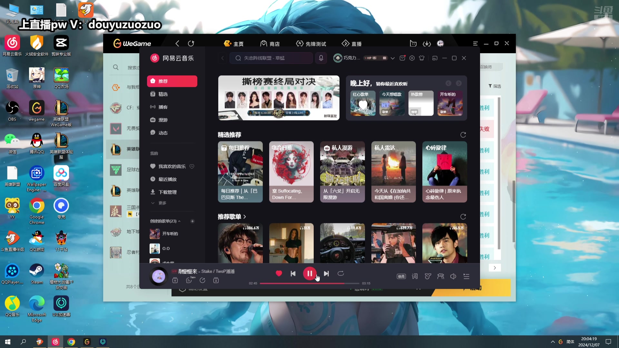
Task: Open NetEase settings hexagon icon
Action: click(x=412, y=58)
